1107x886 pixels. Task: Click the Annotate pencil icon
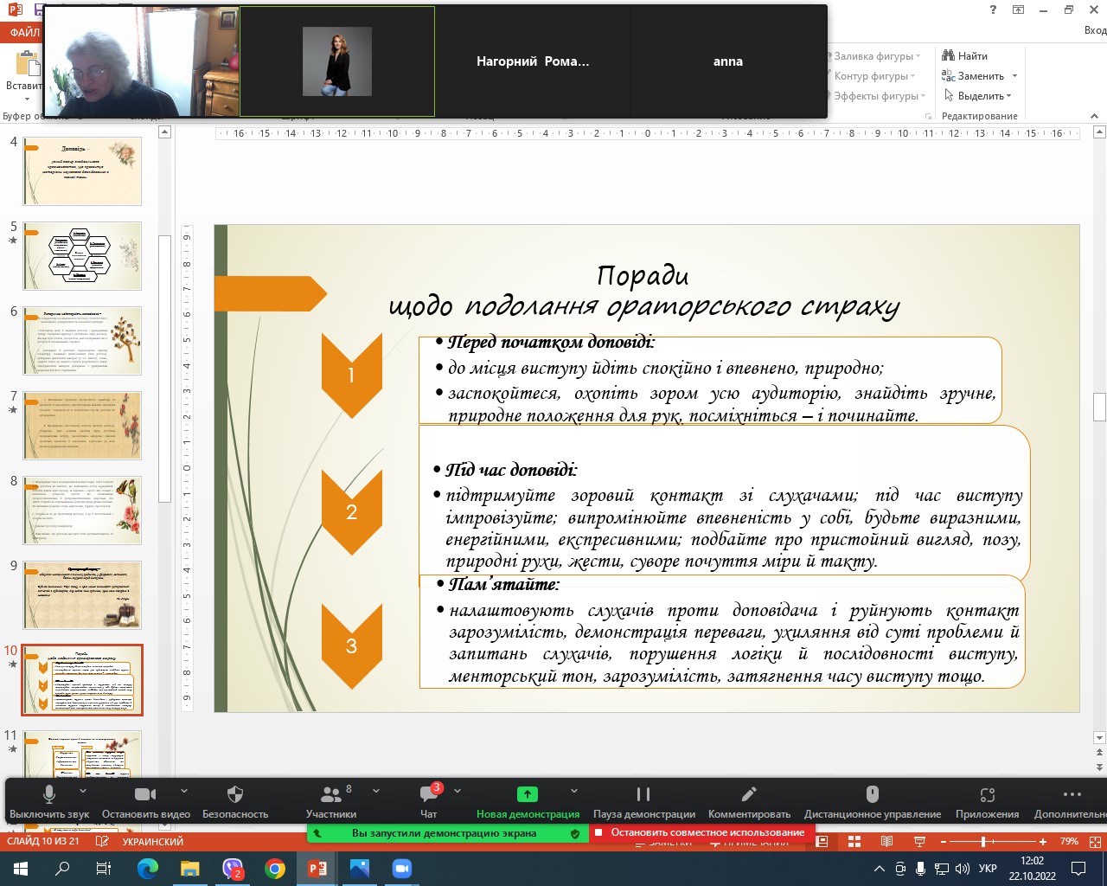(749, 794)
